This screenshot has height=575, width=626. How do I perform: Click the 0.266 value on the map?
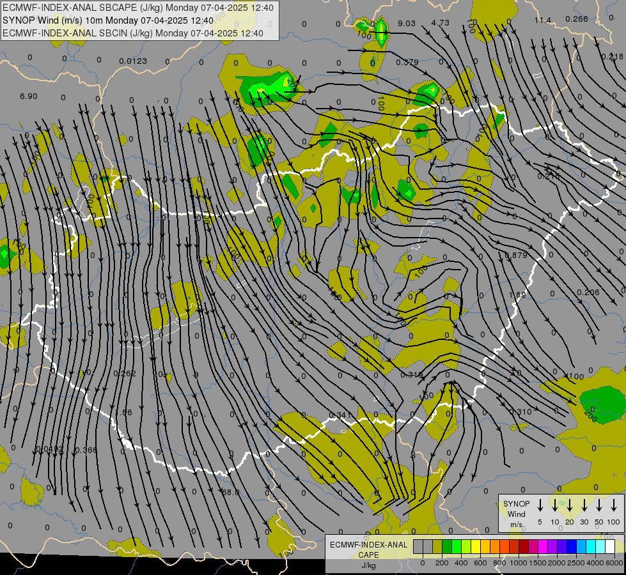coord(577,19)
